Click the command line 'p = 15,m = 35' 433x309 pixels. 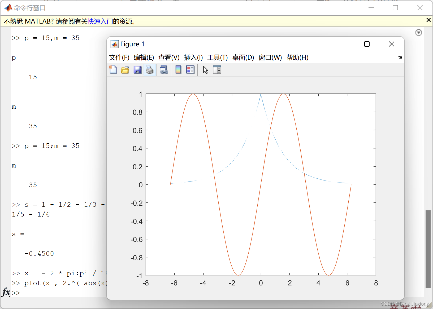[x=46, y=38]
